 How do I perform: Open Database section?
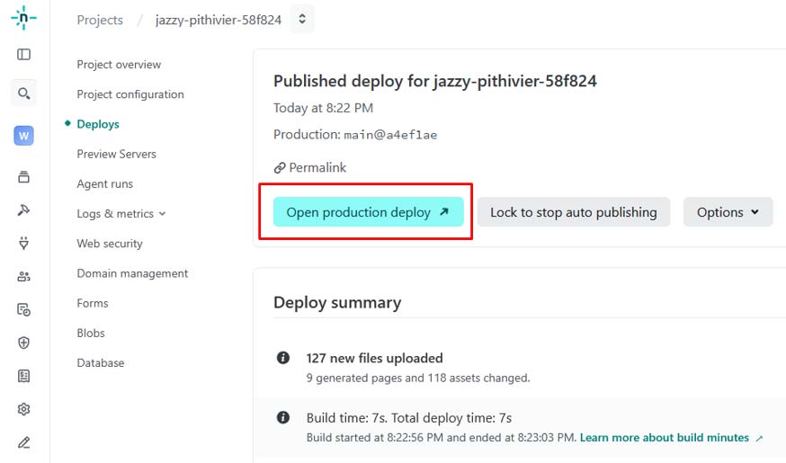pos(100,363)
